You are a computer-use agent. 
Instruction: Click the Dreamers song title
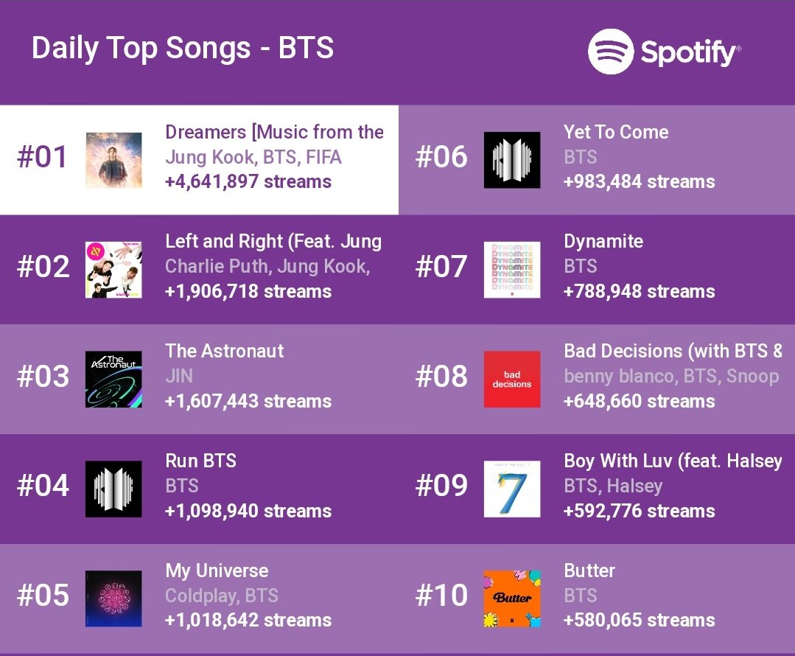pos(274,132)
